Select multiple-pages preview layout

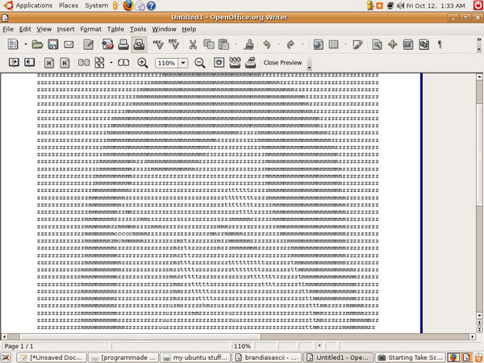(x=99, y=63)
